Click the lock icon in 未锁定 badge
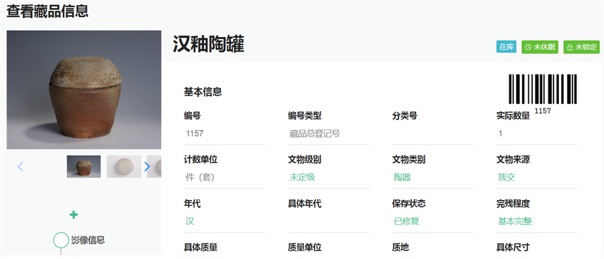The width and height of the screenshot is (604, 259). 570,48
